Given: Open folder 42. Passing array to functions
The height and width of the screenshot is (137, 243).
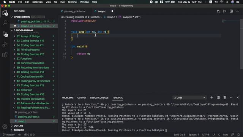Looking at the screenshot, I should [x=33, y=81].
